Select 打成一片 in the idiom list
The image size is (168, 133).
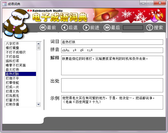(21, 87)
